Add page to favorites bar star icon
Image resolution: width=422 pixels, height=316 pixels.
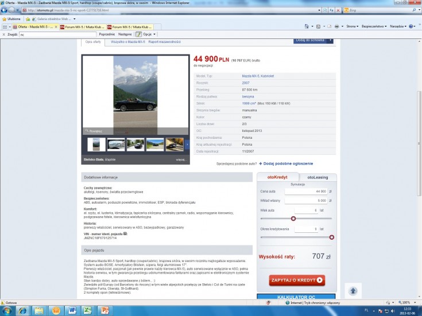pyautogui.click(x=28, y=19)
